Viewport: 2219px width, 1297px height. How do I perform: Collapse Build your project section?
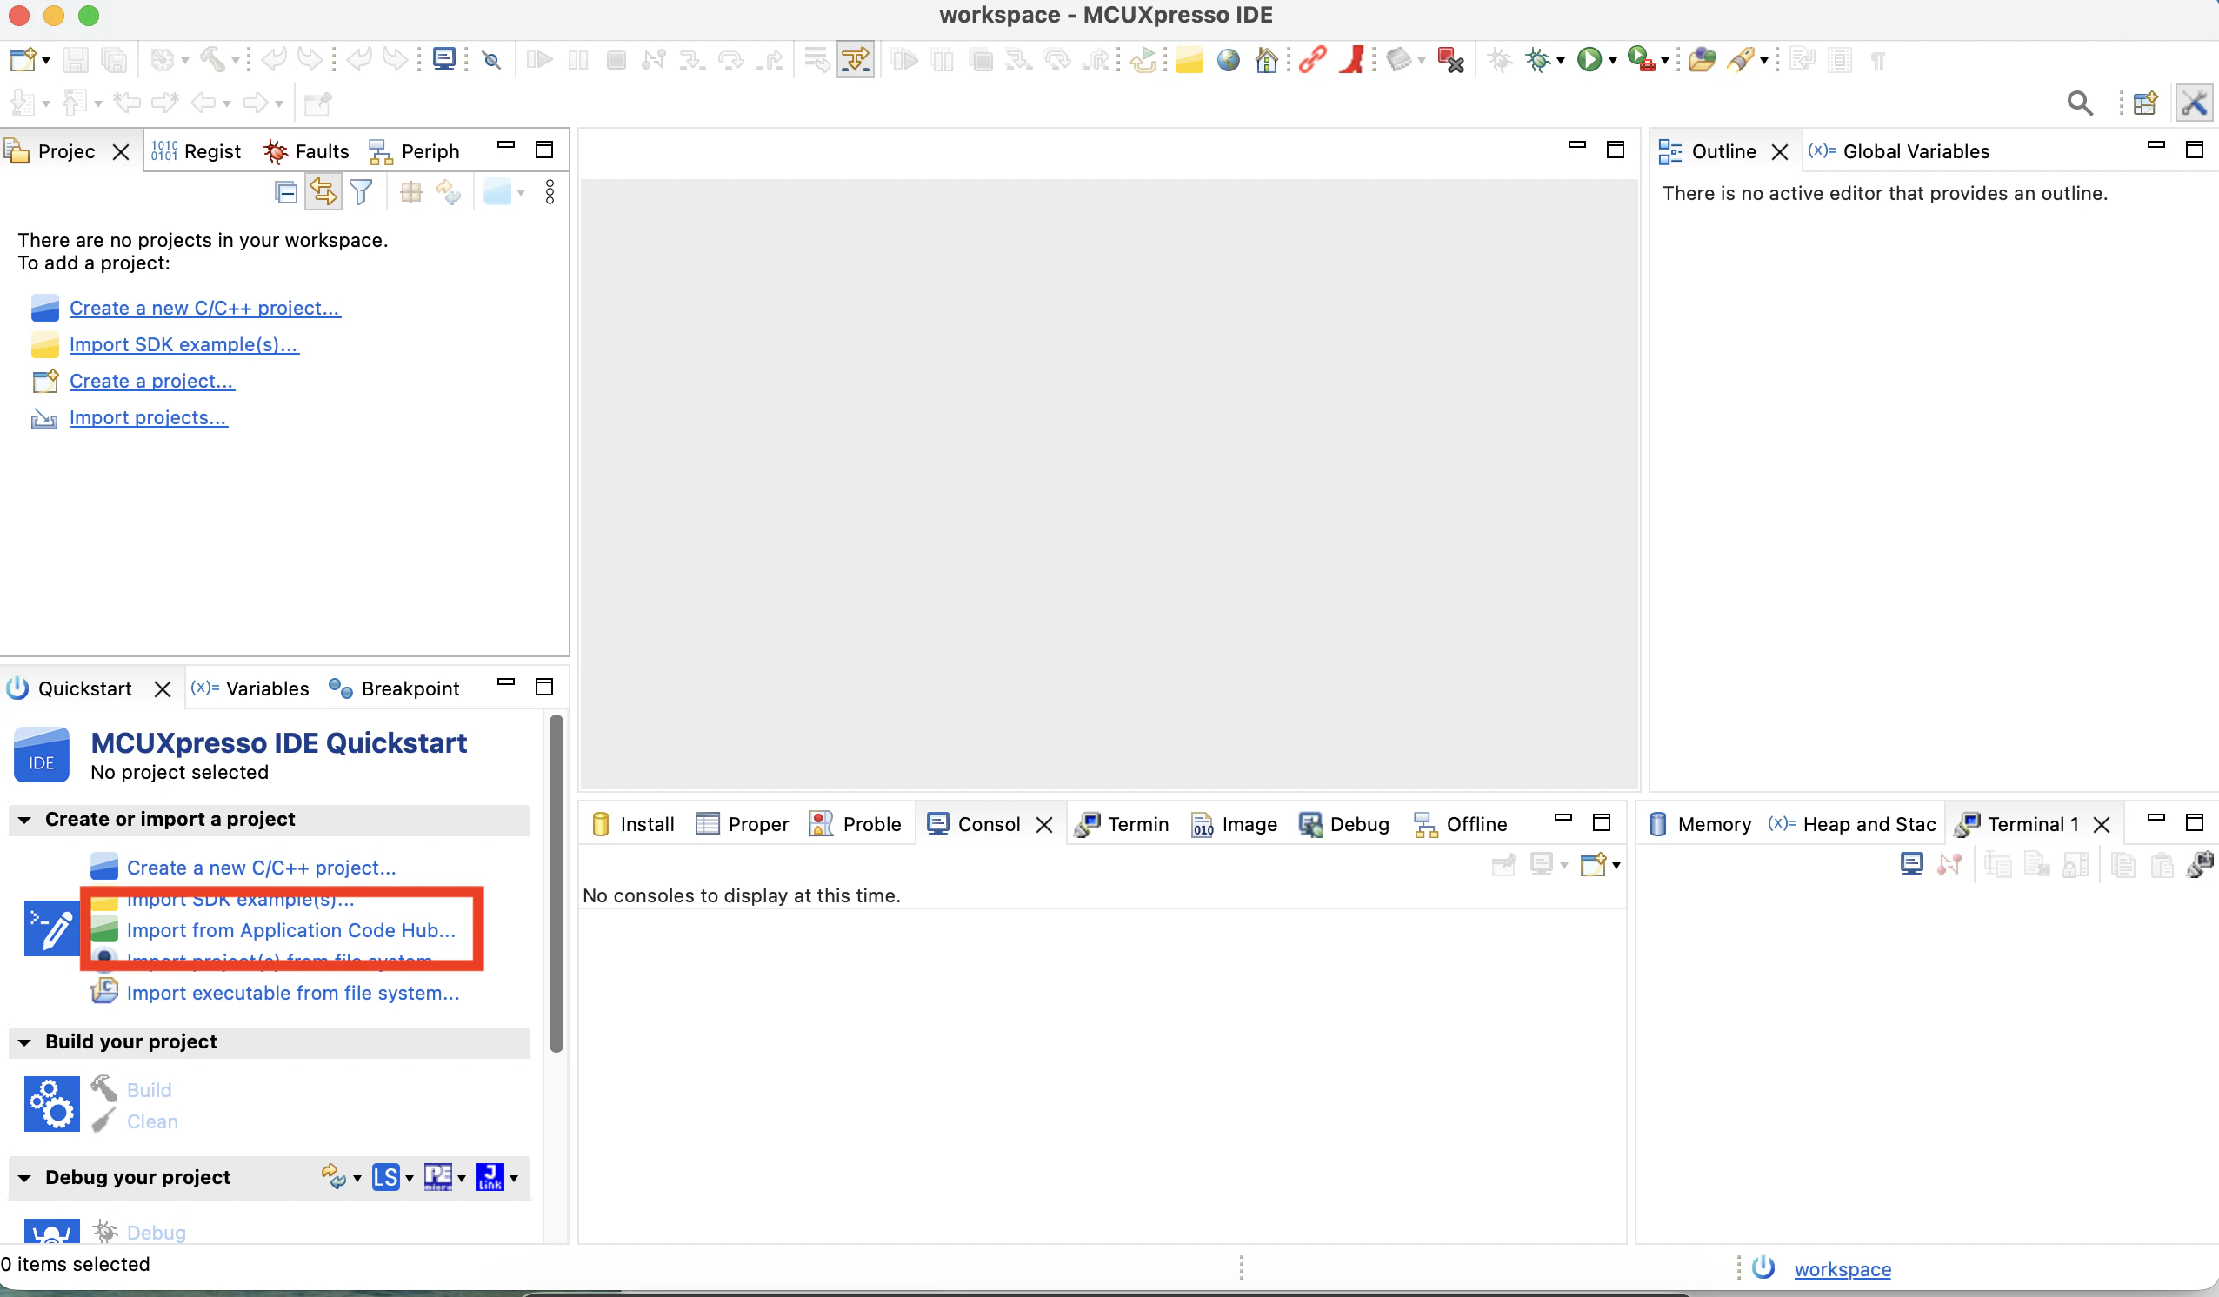[x=24, y=1043]
